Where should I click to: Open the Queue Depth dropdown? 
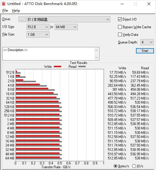tap(147, 42)
